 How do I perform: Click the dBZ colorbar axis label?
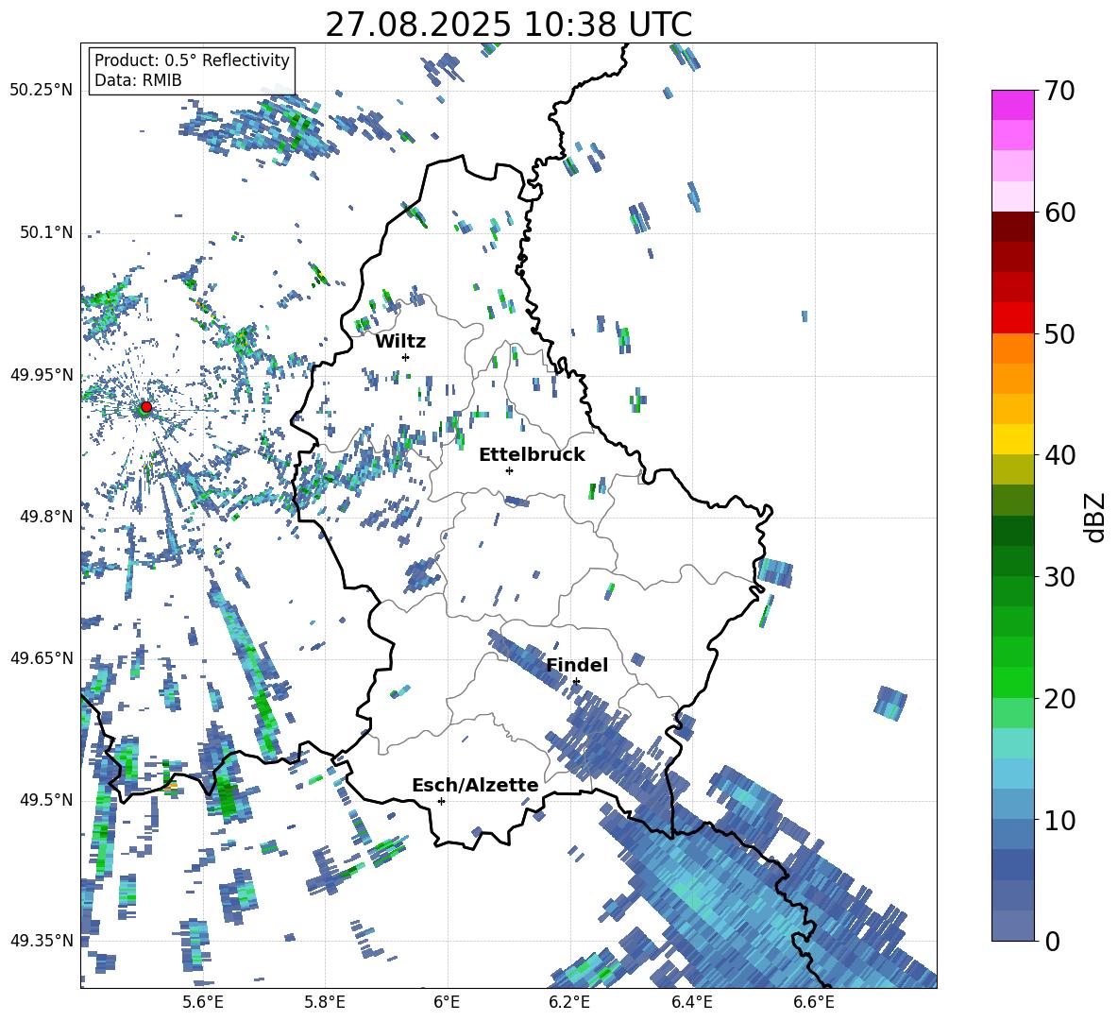[1096, 517]
